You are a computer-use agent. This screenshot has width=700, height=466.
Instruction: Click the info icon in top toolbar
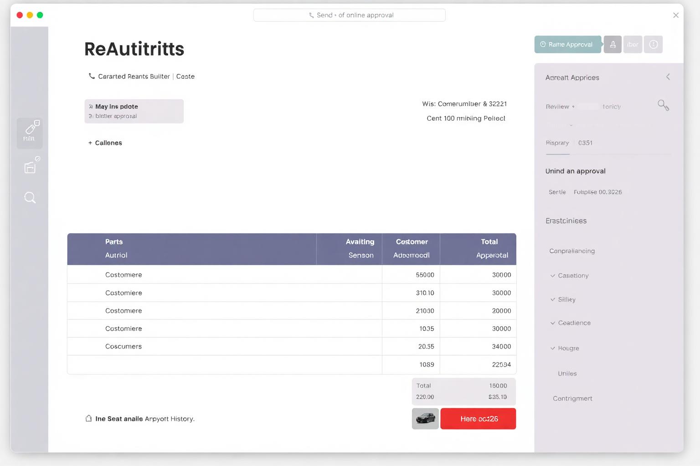click(x=653, y=45)
